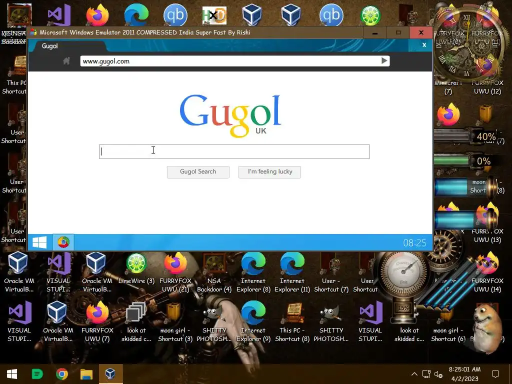This screenshot has width=512, height=384.
Task: Open the LimeWire icon in top row
Action: pos(370,15)
